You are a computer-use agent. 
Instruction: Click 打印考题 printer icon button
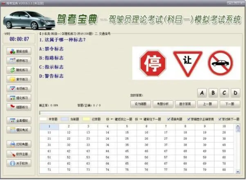(19, 144)
